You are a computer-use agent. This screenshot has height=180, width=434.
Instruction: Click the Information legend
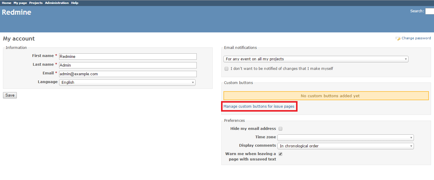tap(16, 47)
